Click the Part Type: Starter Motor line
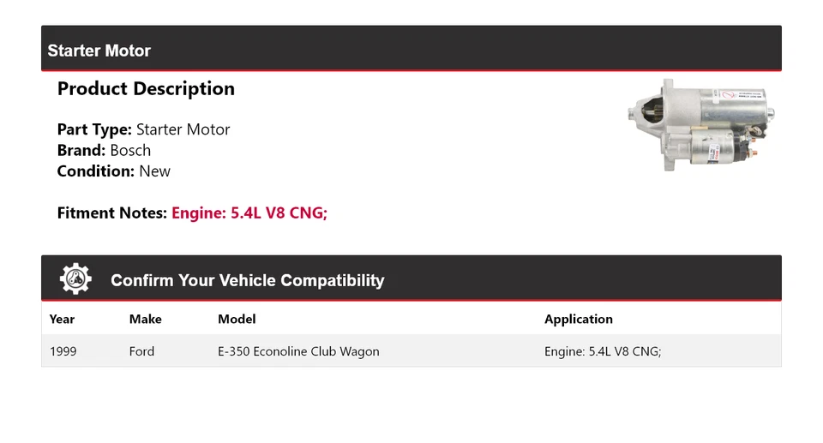823x443 pixels. coord(143,130)
